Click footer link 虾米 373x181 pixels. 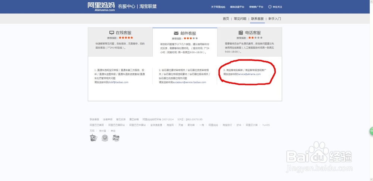239,125
